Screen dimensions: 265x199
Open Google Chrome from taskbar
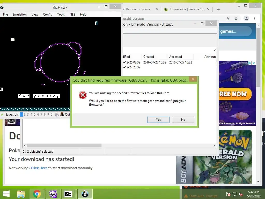click(x=37, y=194)
